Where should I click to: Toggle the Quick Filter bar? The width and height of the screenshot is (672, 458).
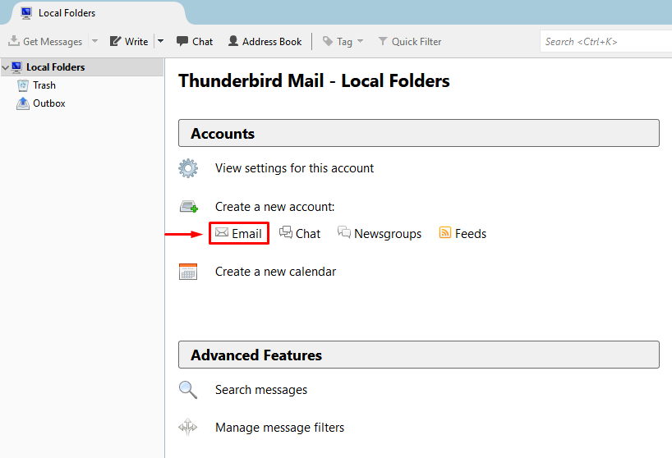[410, 42]
